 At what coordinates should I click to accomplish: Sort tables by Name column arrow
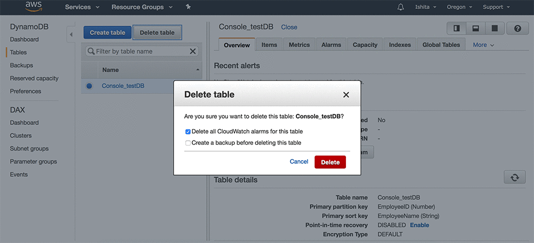coord(198,70)
